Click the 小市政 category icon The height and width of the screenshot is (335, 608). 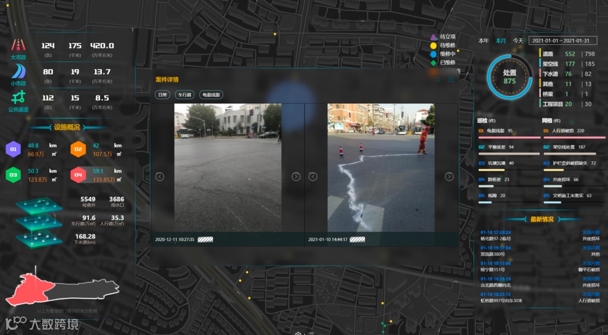click(18, 71)
